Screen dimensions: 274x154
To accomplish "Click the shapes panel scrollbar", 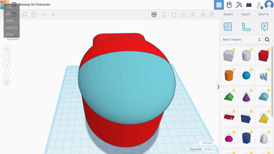I will tap(272, 81).
